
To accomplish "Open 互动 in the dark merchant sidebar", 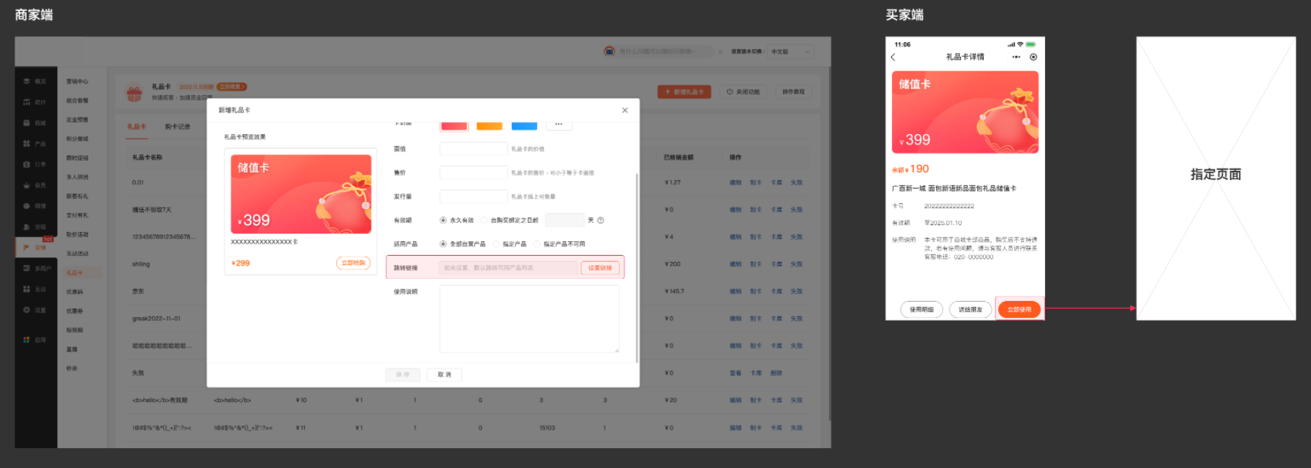I will [35, 289].
